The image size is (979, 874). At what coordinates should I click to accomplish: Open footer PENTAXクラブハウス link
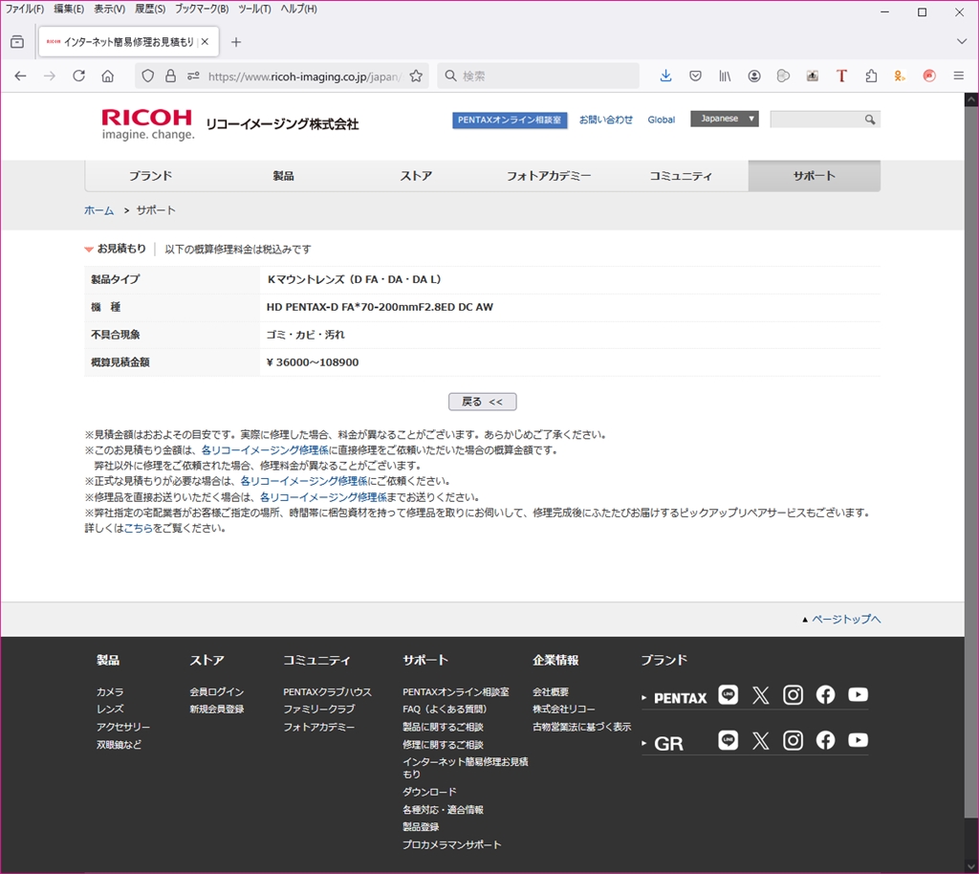coord(327,691)
